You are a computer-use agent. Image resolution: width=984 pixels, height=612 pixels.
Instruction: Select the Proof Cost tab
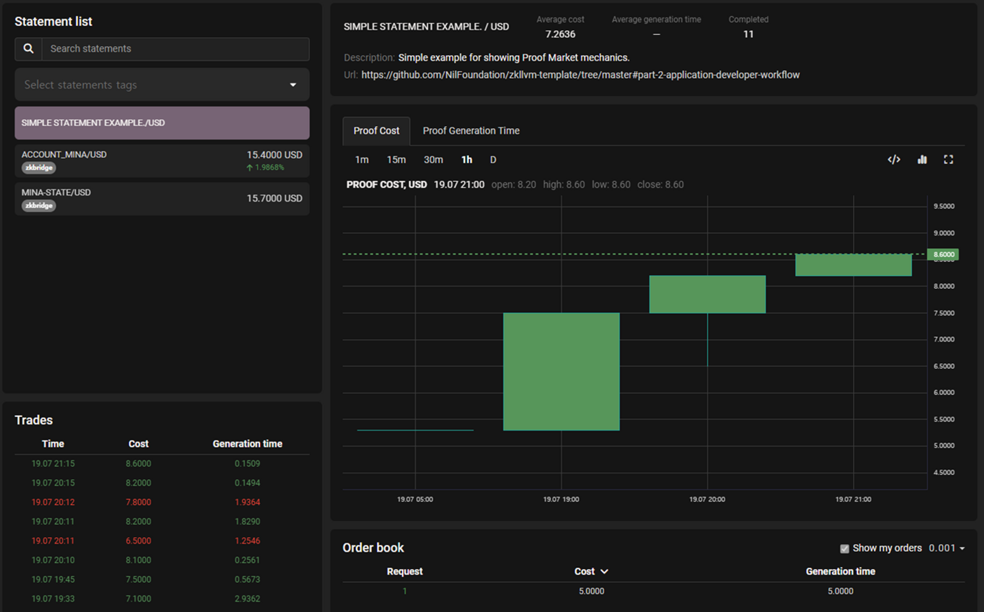(x=376, y=131)
